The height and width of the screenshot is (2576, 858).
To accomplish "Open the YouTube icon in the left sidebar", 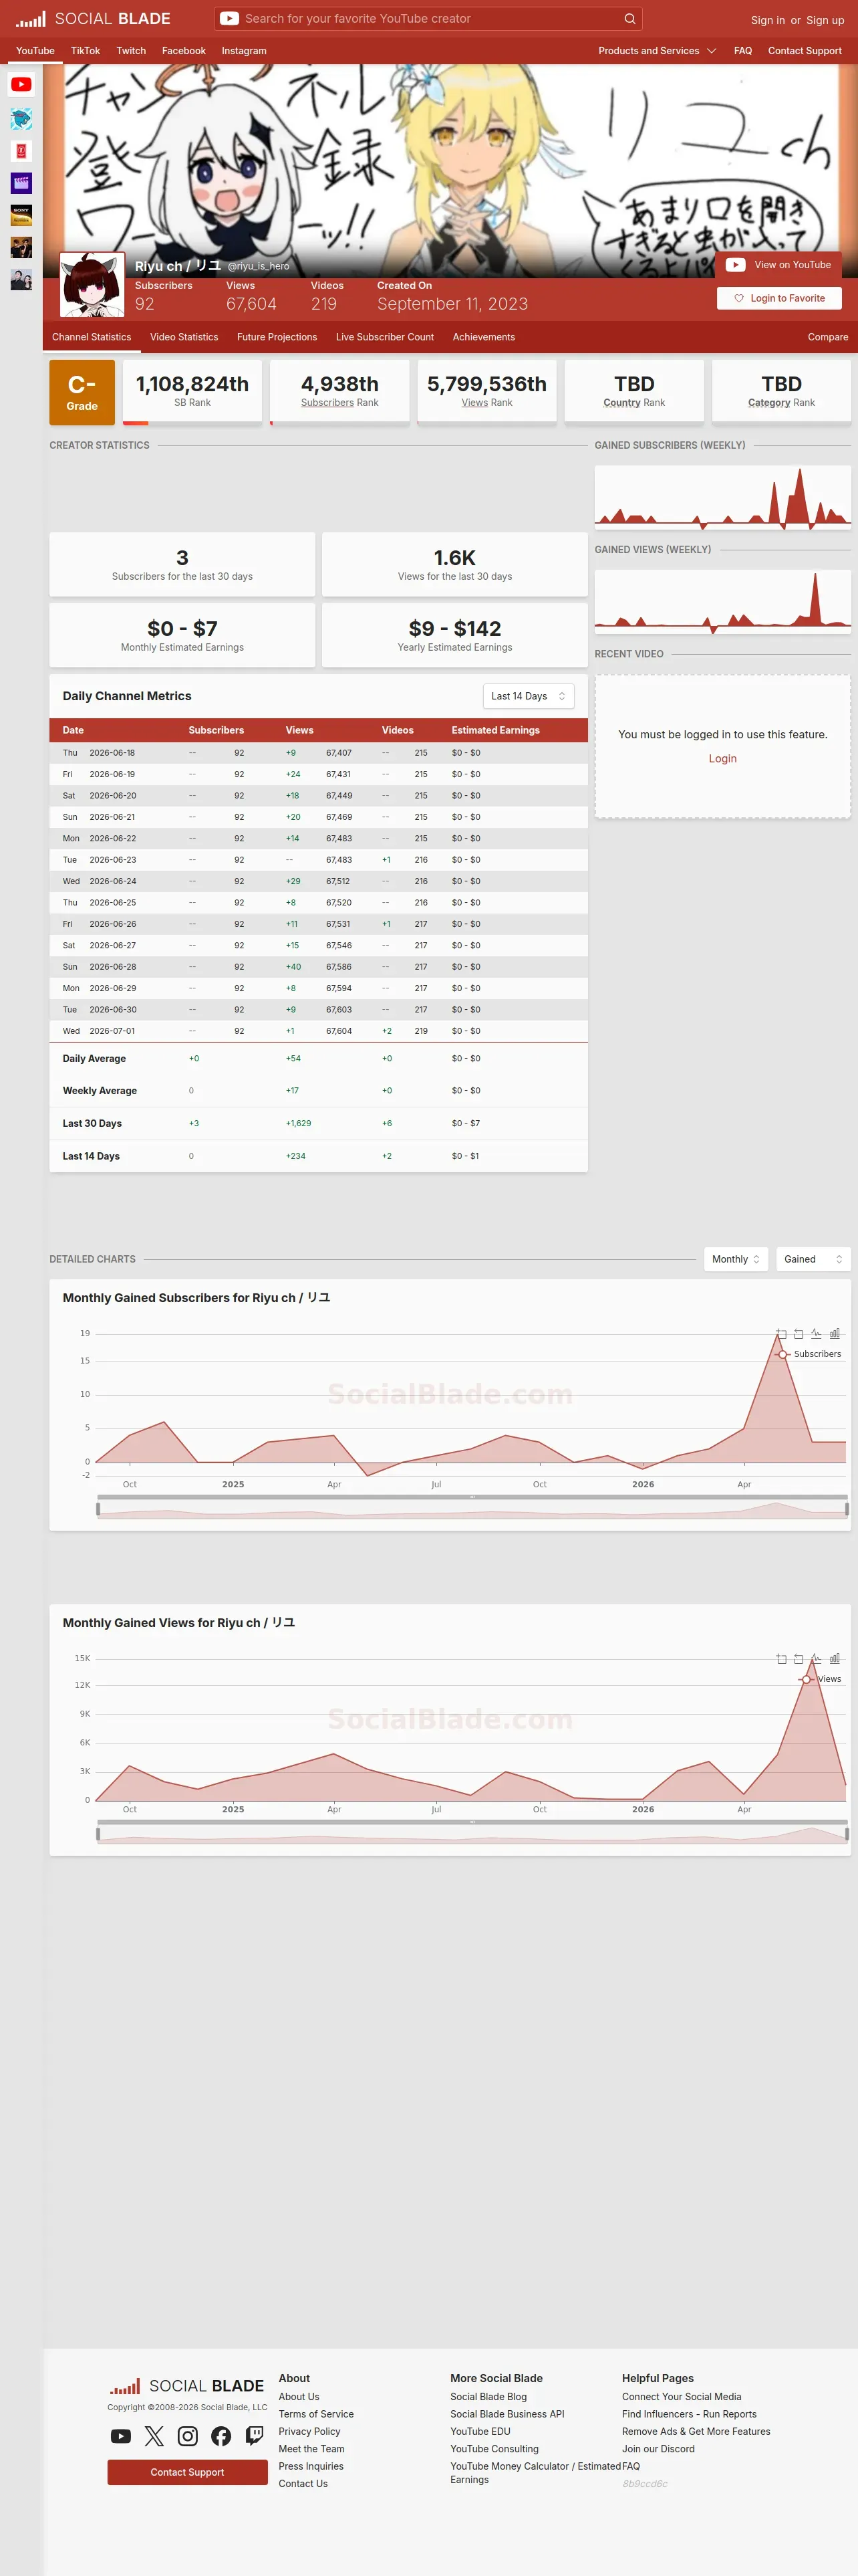I will (21, 85).
